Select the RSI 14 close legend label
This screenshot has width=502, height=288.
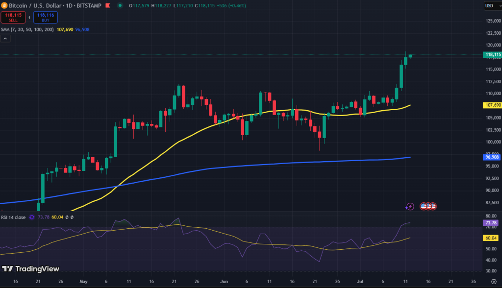(x=13, y=217)
